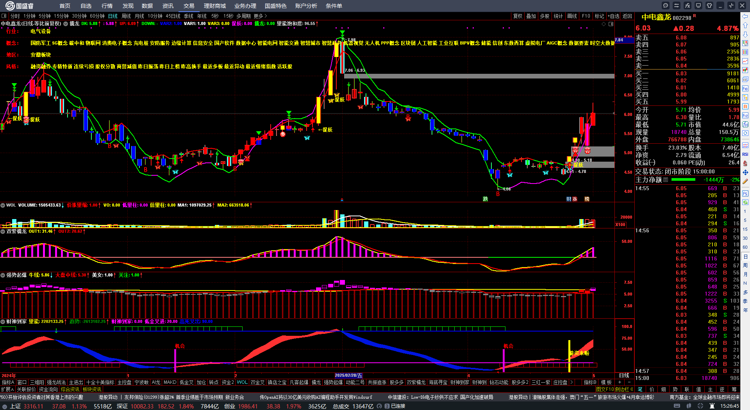This screenshot has width=750, height=410.
Task: Toggle the 双紫擒龙 indicator circle button
Action: [x=3, y=231]
